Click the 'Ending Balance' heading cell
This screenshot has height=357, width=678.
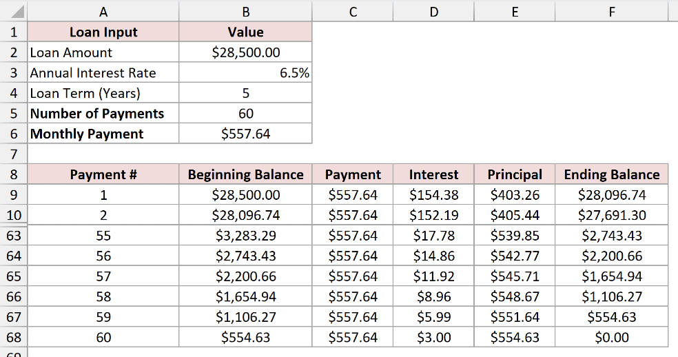(x=611, y=174)
